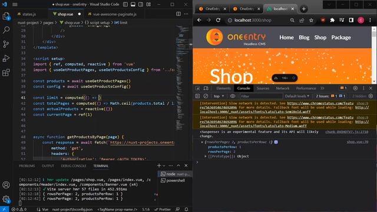Create a new terminal with plus icon

point(159,165)
